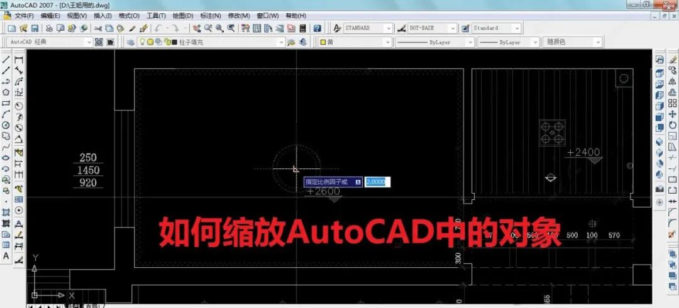Select the Multiline Text A tool
The image size is (679, 308).
pos(6,256)
